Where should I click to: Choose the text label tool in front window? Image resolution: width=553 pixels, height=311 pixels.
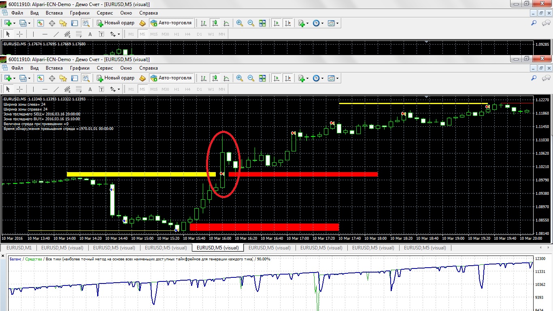click(102, 89)
